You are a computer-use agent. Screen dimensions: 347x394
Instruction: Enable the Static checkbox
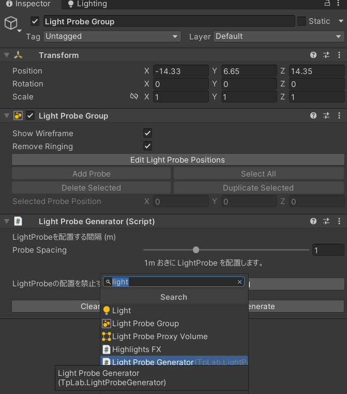point(301,21)
